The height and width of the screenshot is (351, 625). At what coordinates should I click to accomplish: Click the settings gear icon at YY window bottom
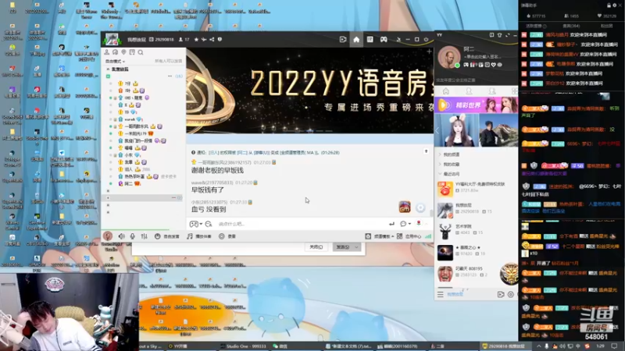point(511,295)
